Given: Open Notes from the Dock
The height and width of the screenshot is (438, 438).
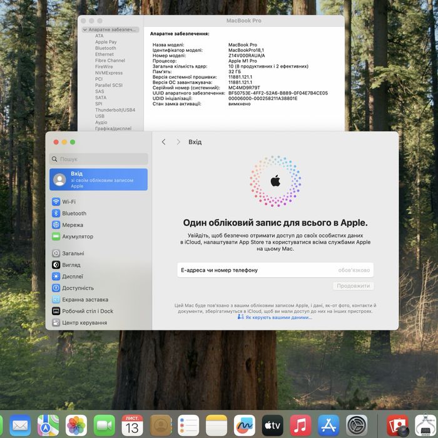Looking at the screenshot, I should 216,425.
